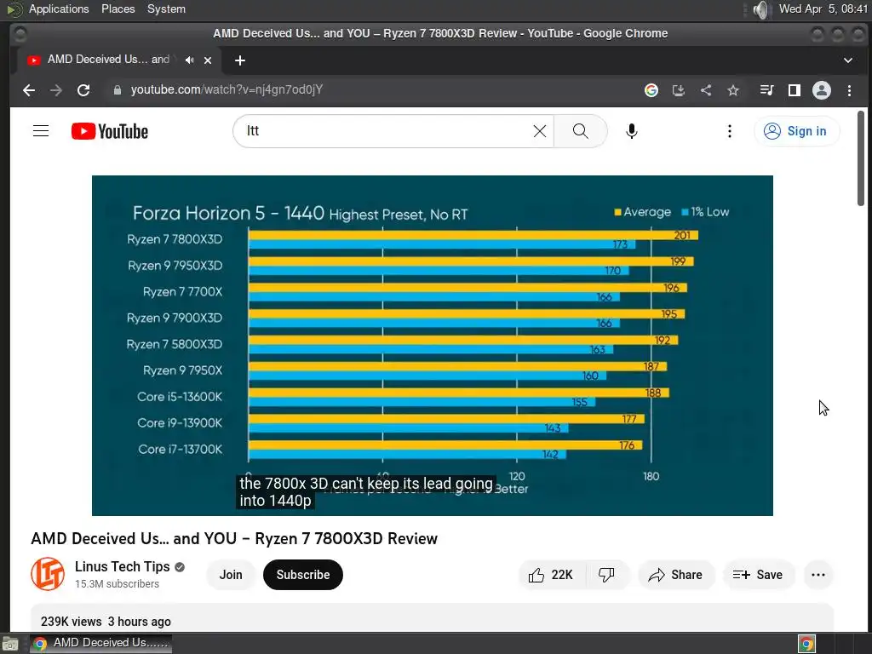Click the Sign in button

[796, 131]
